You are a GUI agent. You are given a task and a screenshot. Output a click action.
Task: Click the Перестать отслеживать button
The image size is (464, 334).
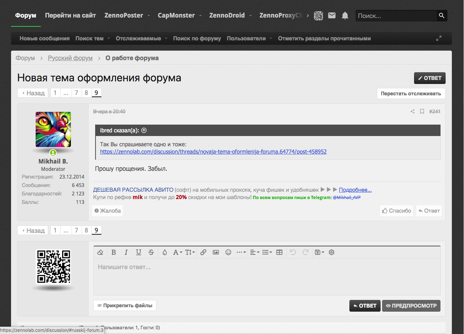pos(411,93)
